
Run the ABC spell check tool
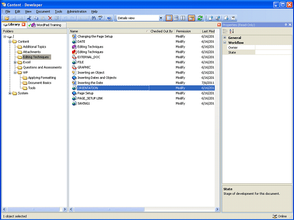click(x=101, y=18)
